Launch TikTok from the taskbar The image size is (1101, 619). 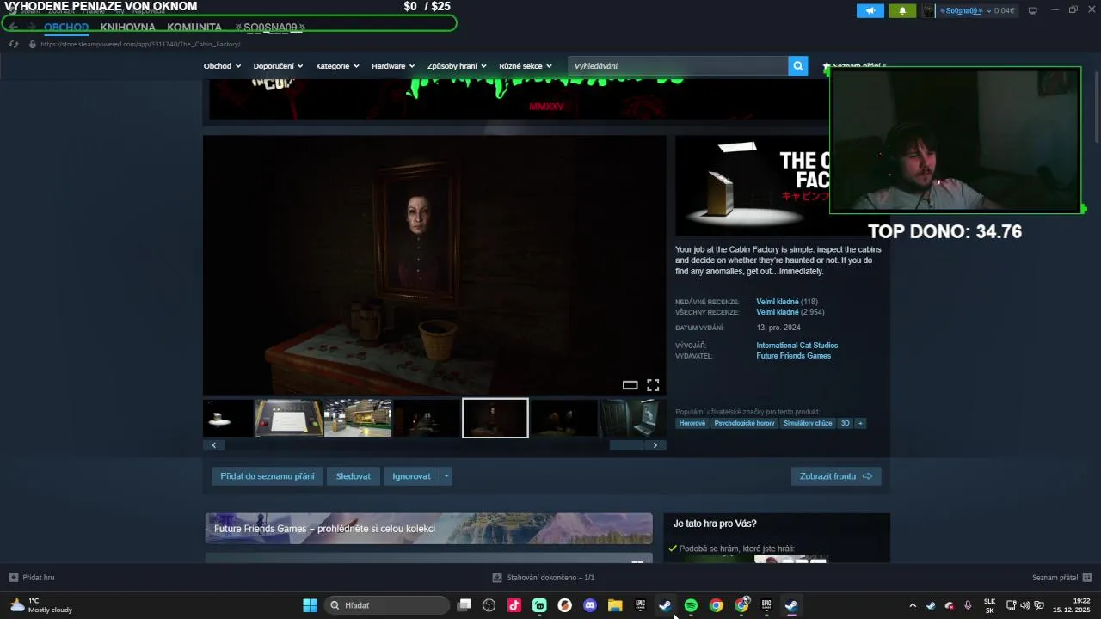[x=514, y=605]
